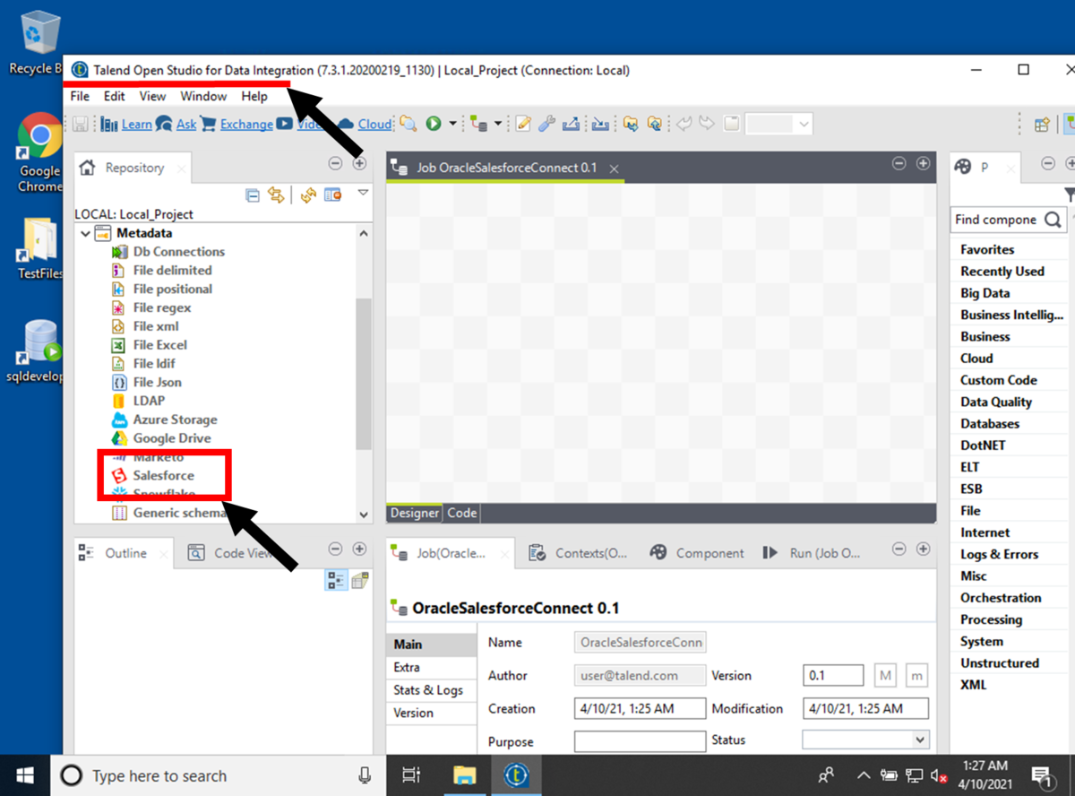This screenshot has width=1075, height=796.
Task: Open Repository view menu triangle
Action: tap(363, 192)
